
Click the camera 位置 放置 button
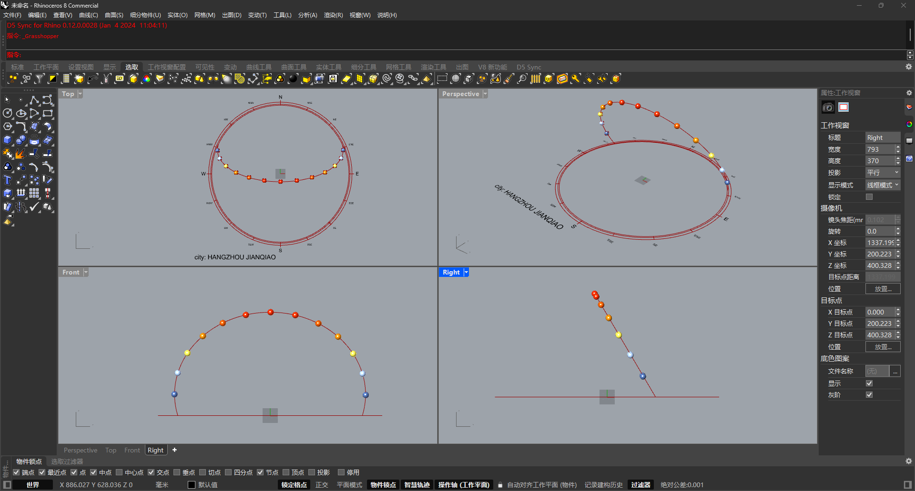pos(883,289)
